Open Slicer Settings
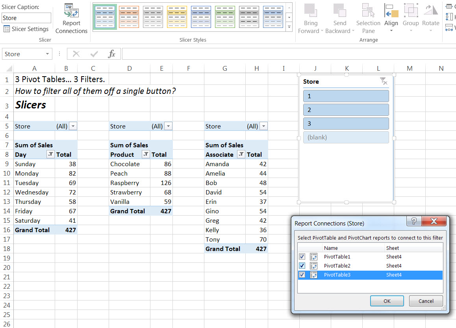This screenshot has height=328, width=456. point(26,29)
